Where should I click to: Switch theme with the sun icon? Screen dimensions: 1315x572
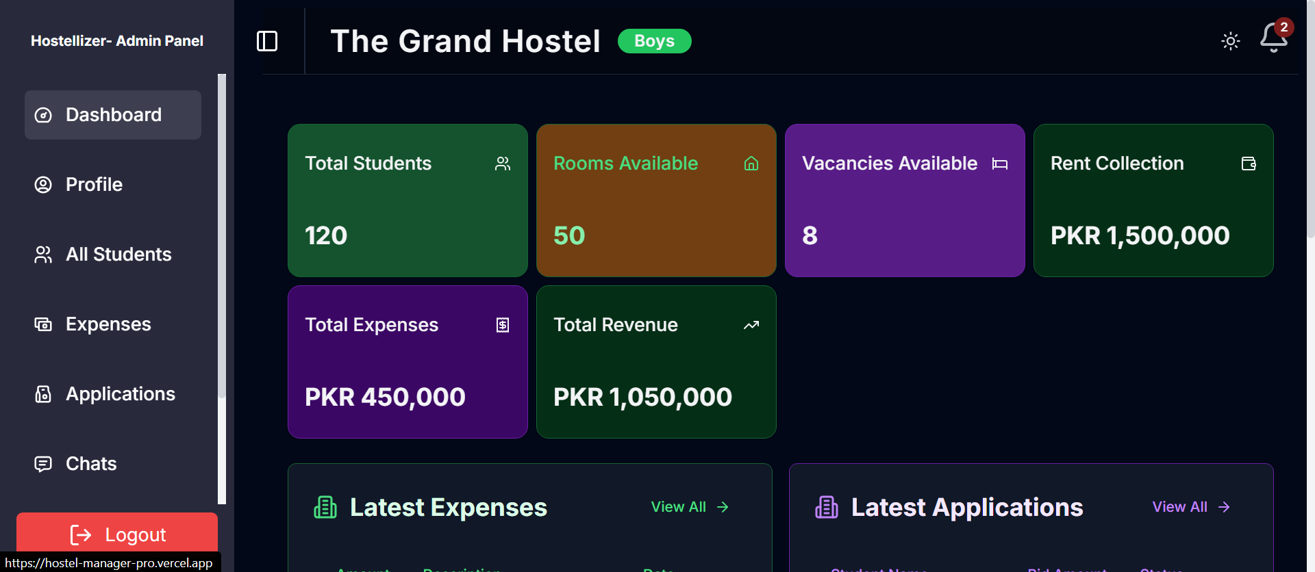[x=1230, y=41]
